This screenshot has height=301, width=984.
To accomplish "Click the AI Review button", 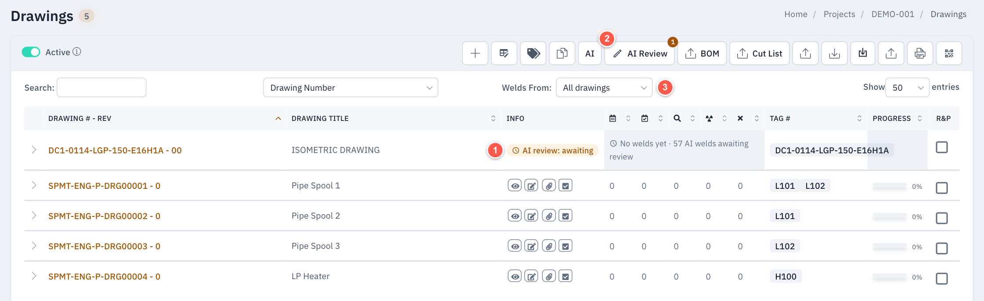I will (x=639, y=53).
